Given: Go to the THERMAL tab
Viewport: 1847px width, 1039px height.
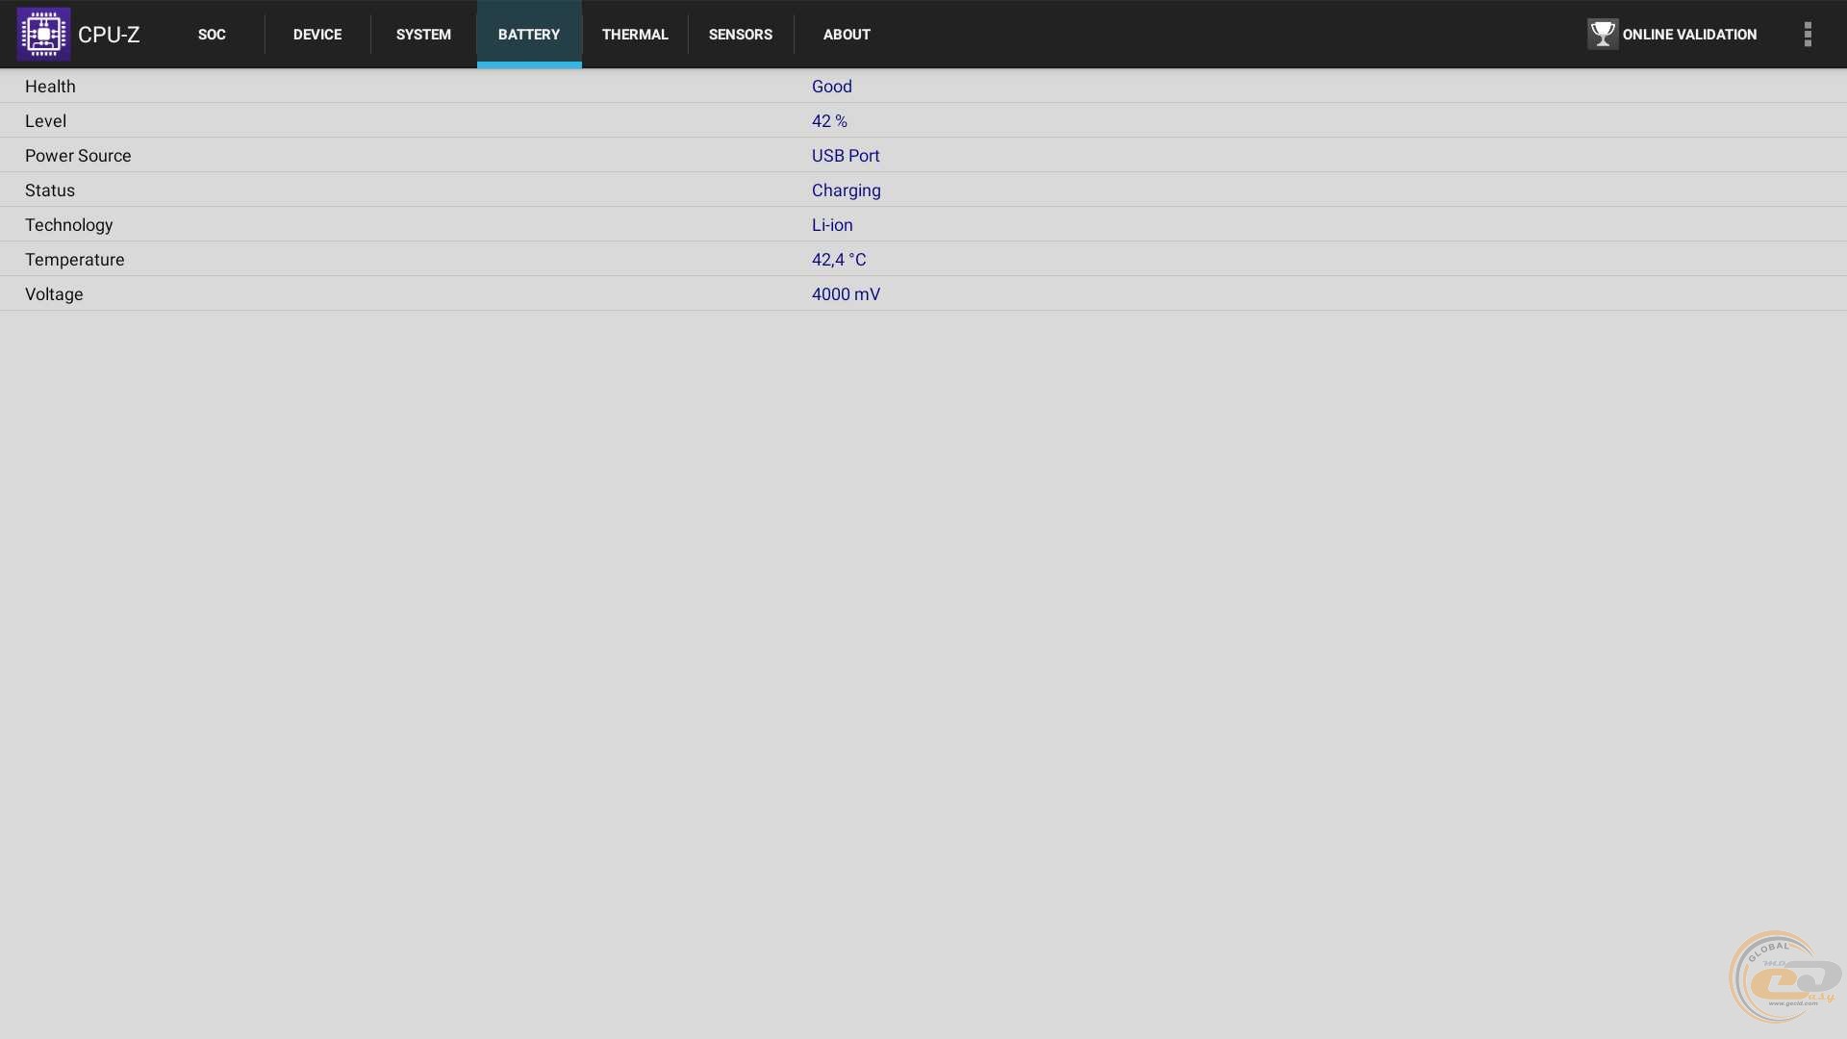Looking at the screenshot, I should [x=635, y=35].
